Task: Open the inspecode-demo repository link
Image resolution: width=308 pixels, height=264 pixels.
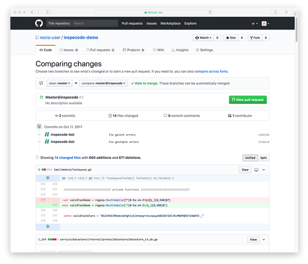Action: 81,37
